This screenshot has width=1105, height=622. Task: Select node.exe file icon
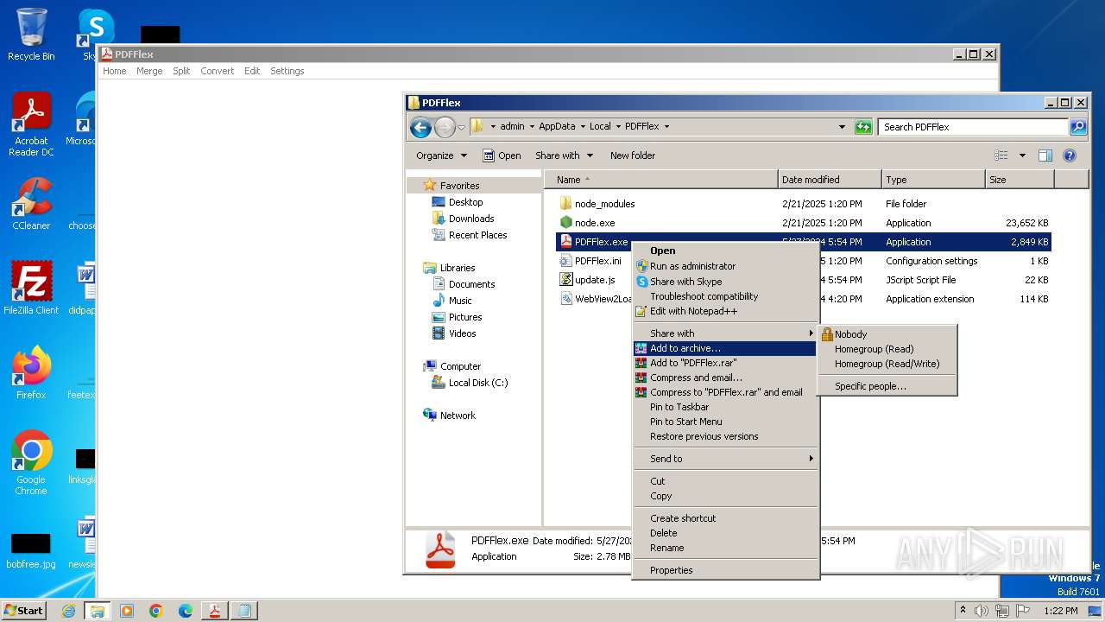566,223
